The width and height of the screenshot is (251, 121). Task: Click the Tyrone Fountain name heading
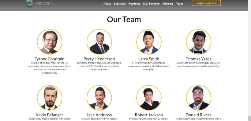tap(50, 59)
